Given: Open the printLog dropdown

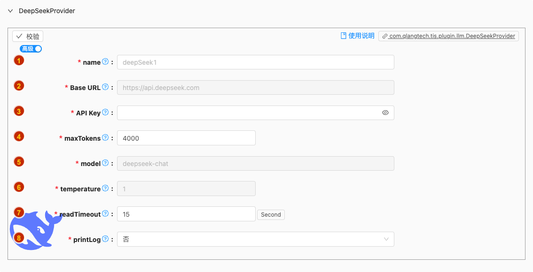Looking at the screenshot, I should pos(255,239).
